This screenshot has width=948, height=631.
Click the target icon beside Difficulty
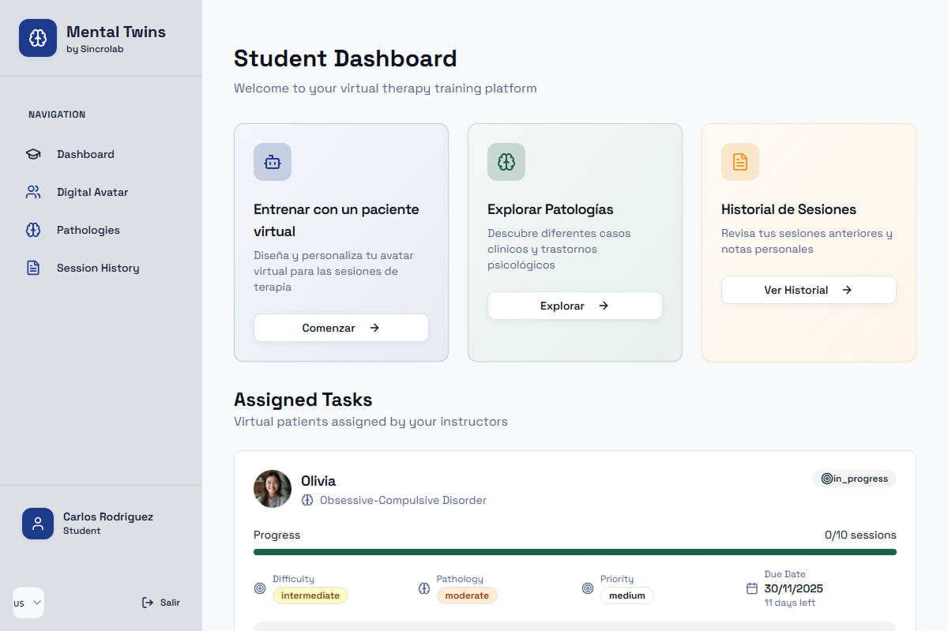click(x=260, y=588)
